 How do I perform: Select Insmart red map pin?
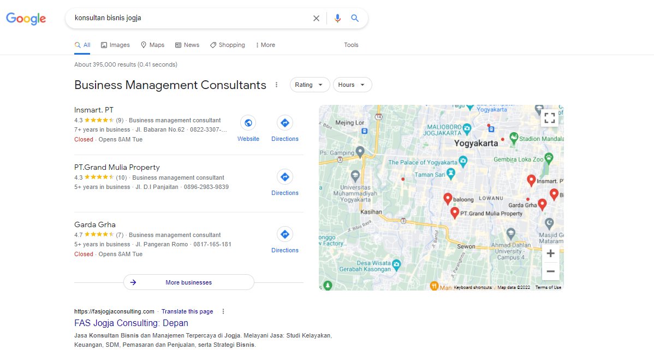click(x=531, y=180)
